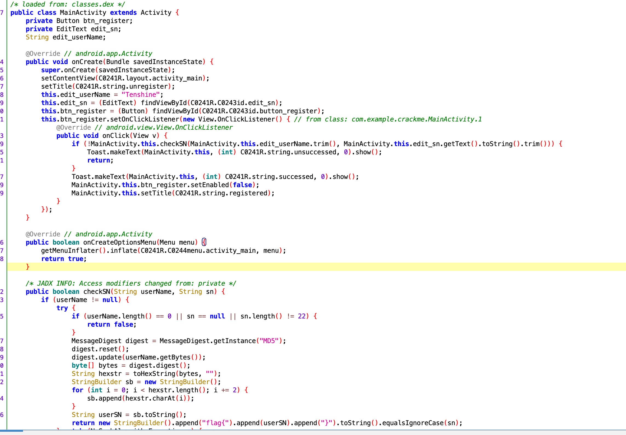The image size is (626, 435).
Task: Click the setOnClickListener method call
Action: tap(144, 119)
